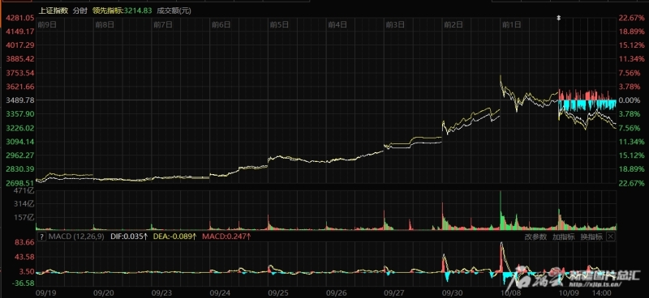Viewport: 649px width, 298px height.
Task: Click the 3226.02 price axis label
Action: tap(19, 128)
